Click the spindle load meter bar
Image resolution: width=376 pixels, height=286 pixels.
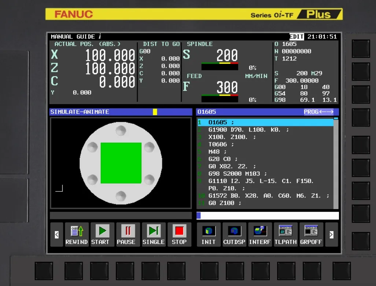tap(220, 66)
